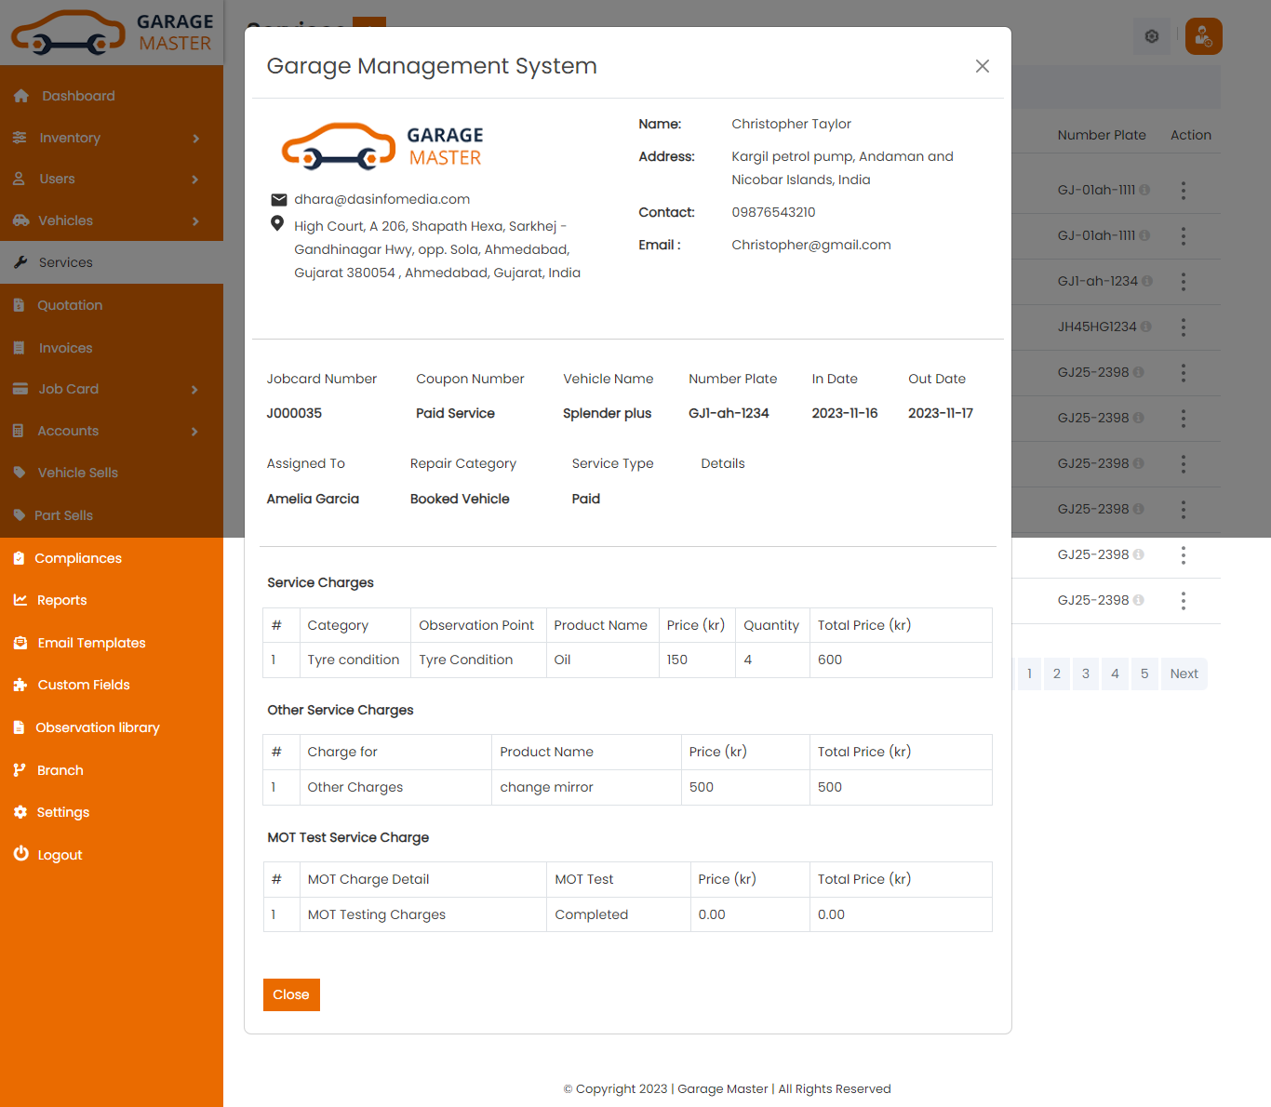The width and height of the screenshot is (1271, 1107).
Task: Expand the Inventory submenu arrow
Action: pos(195,139)
